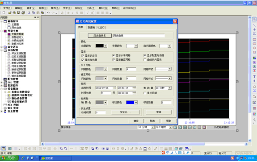Click 访问权限 input field
The width and height of the screenshot is (257, 162).
[x=101, y=112]
